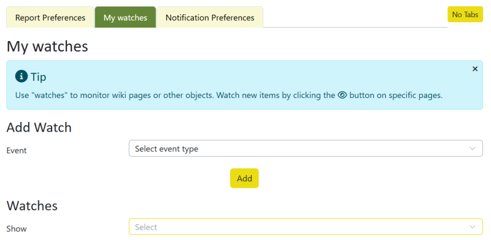Image resolution: width=491 pixels, height=240 pixels.
Task: Click the Event field label
Action: tap(17, 151)
